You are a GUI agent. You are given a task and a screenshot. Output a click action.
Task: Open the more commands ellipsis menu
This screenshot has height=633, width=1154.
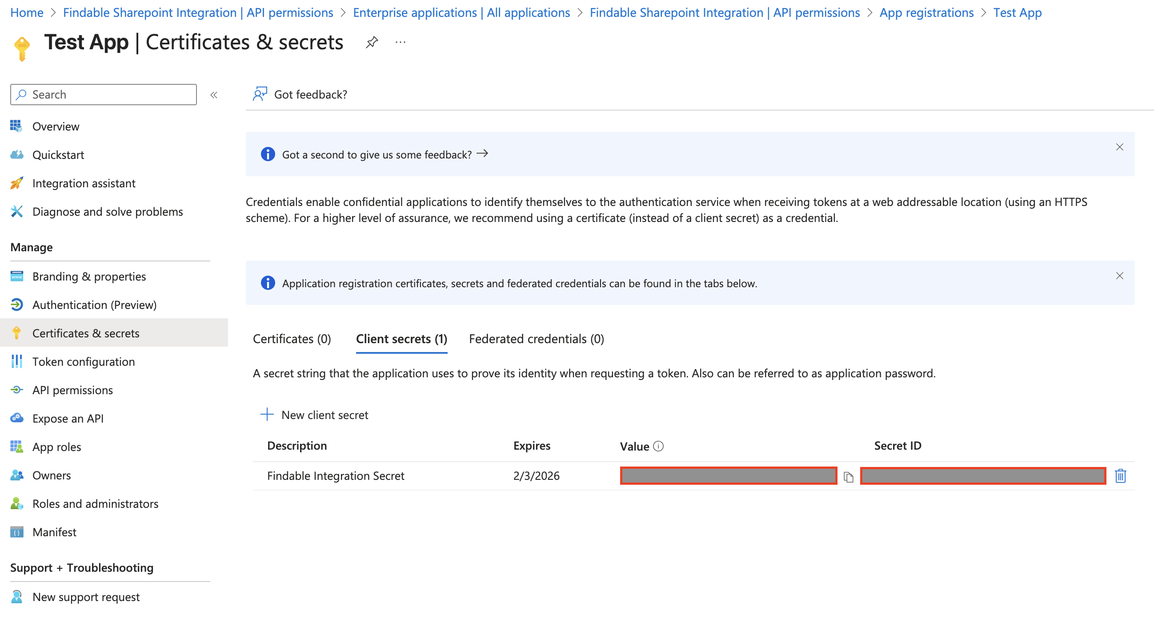pyautogui.click(x=400, y=42)
